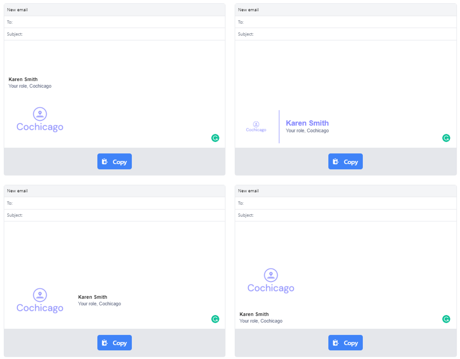The height and width of the screenshot is (359, 460).
Task: Click Grammarly icon in bottom-right email preview
Action: (446, 319)
